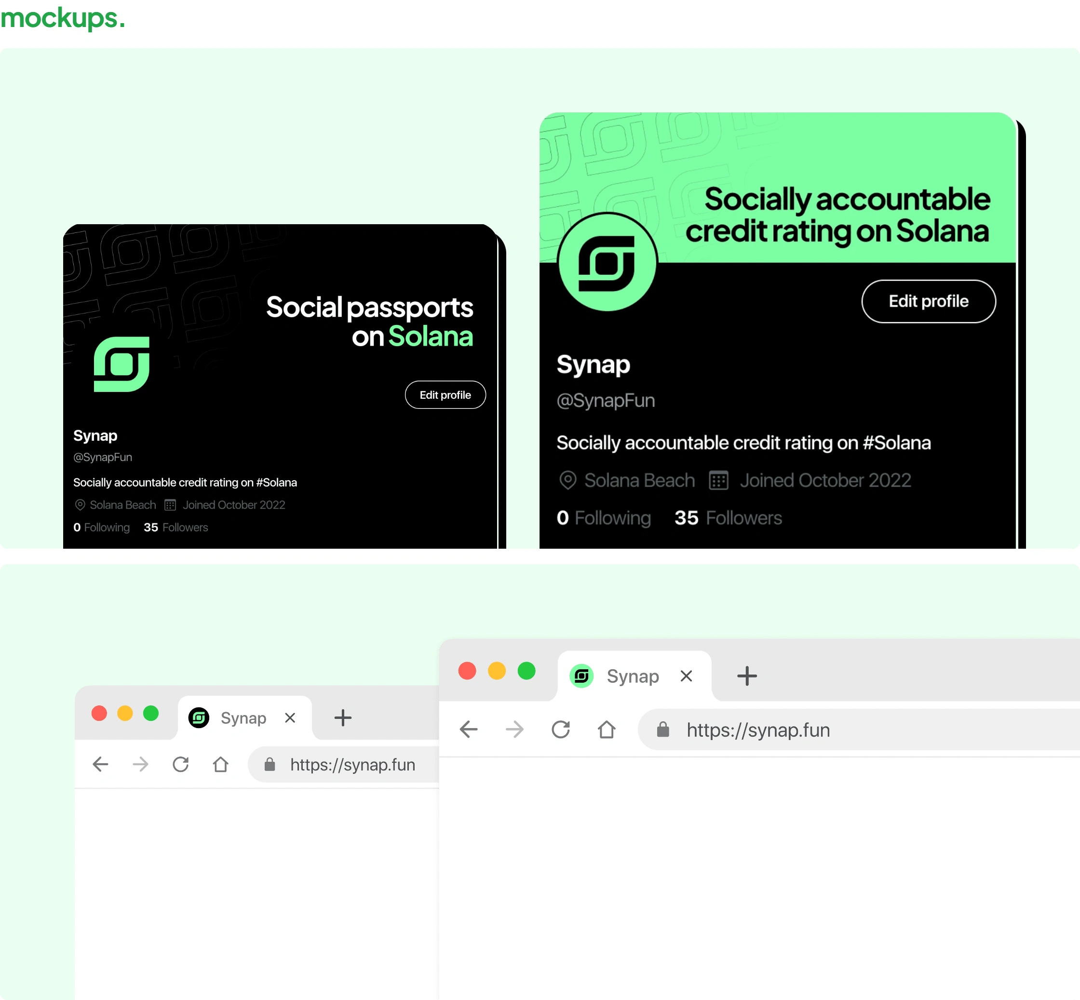The height and width of the screenshot is (1000, 1080).
Task: Click the "Social passports on Solana" banner headline
Action: point(369,322)
